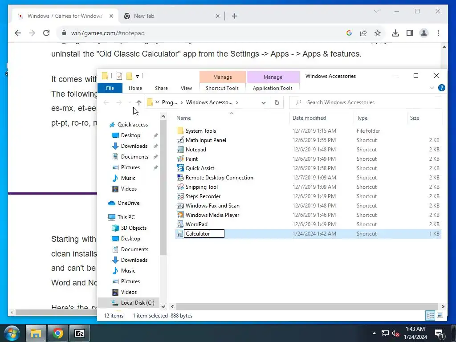Open the Shortcut Tools ribbon tab
The image size is (456, 342).
pos(222,88)
